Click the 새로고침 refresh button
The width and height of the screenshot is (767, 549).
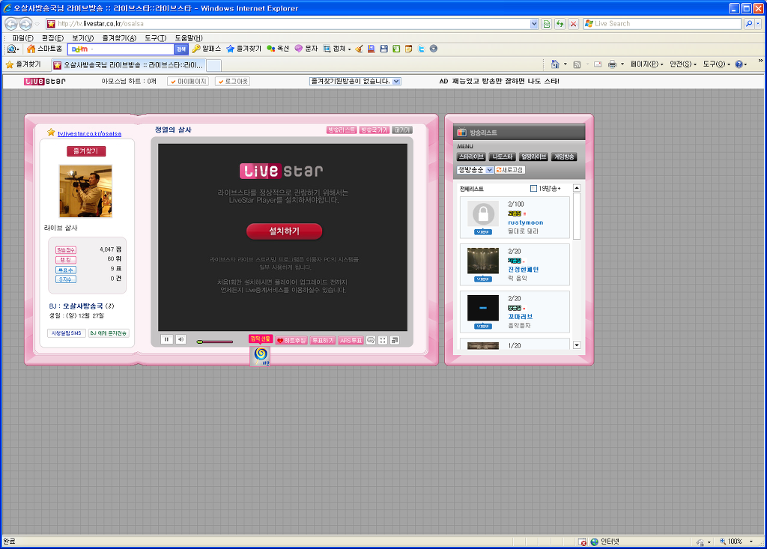pos(510,170)
